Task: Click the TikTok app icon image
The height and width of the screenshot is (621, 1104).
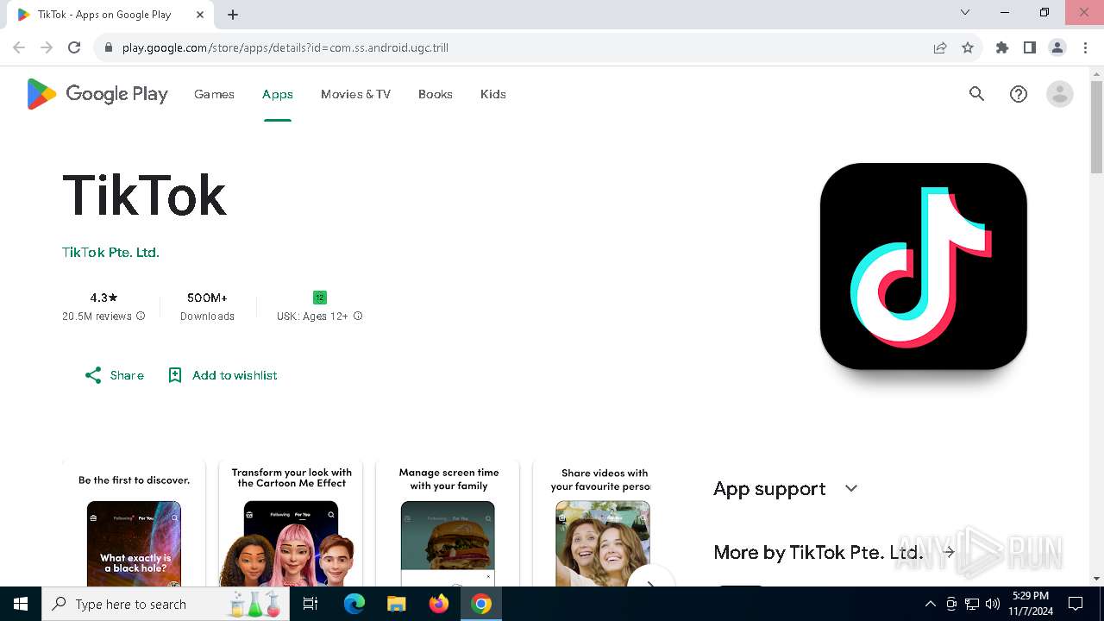Action: pyautogui.click(x=923, y=267)
